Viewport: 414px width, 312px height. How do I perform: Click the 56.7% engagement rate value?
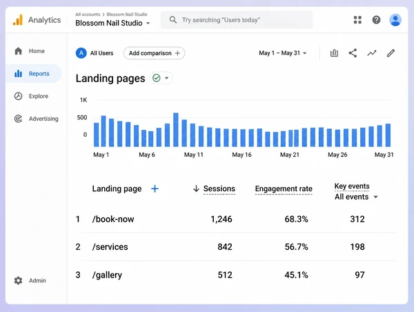[x=296, y=246]
